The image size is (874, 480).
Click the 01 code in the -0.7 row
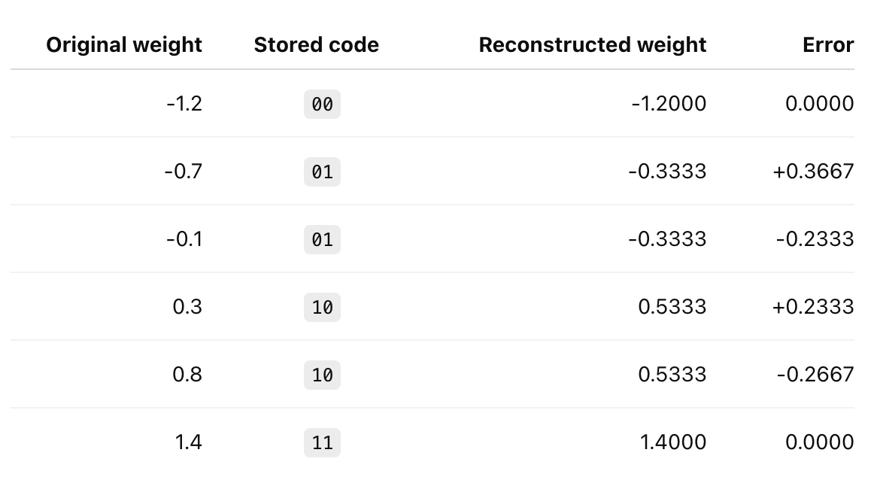coord(322,172)
